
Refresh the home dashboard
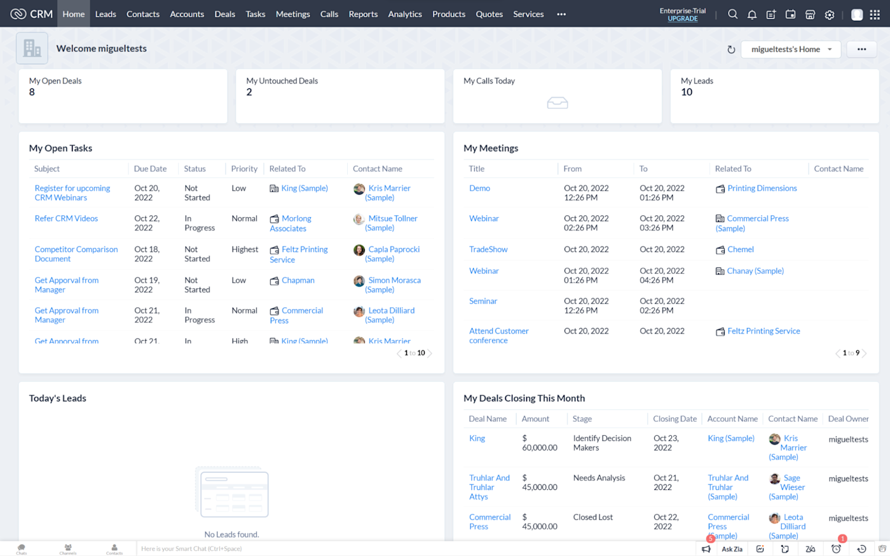[731, 50]
